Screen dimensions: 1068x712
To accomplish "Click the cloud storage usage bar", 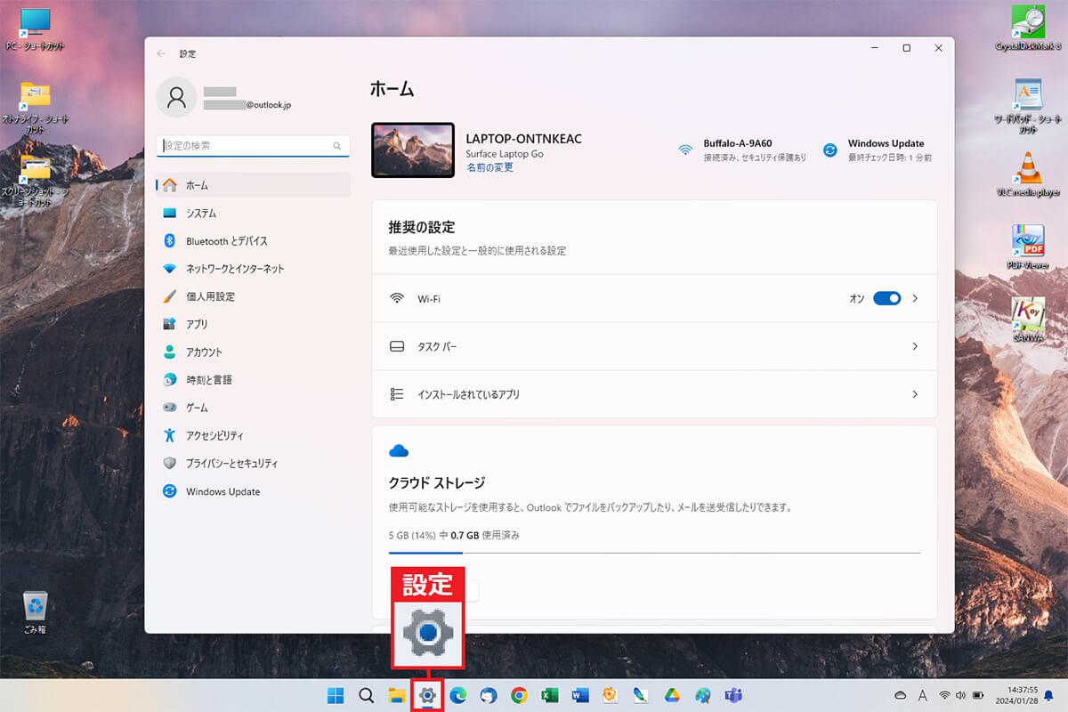I will (654, 553).
